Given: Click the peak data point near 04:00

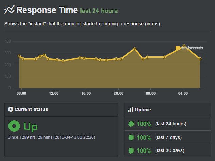Looking at the screenshot, I should (184, 46).
